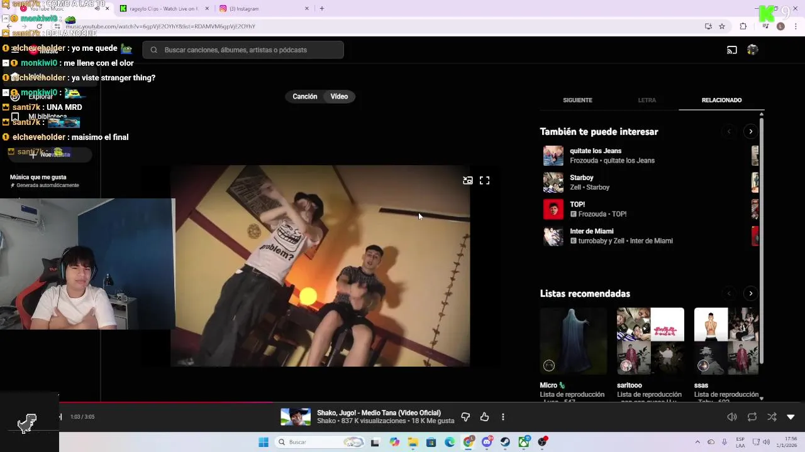Like the song with thumbs up
805x452 pixels.
point(484,417)
